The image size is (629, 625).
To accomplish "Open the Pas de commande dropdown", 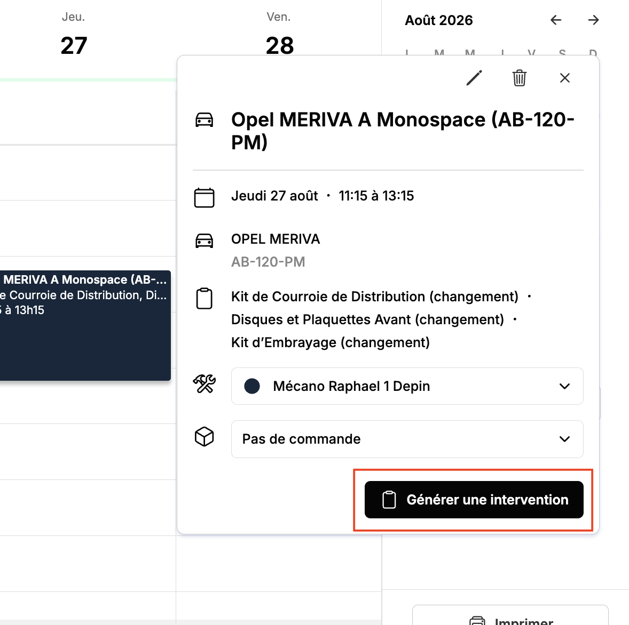I will tap(407, 439).
